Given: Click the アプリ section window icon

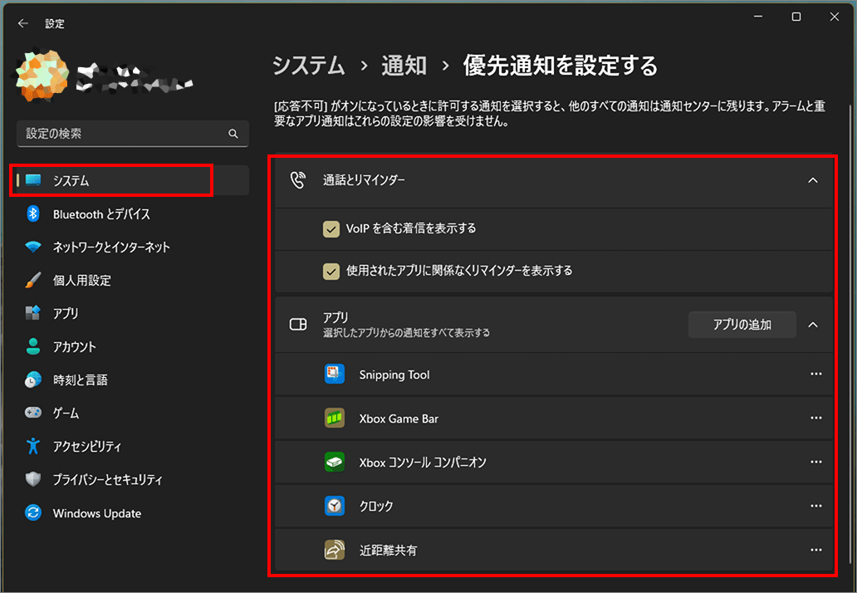Looking at the screenshot, I should click(x=298, y=325).
